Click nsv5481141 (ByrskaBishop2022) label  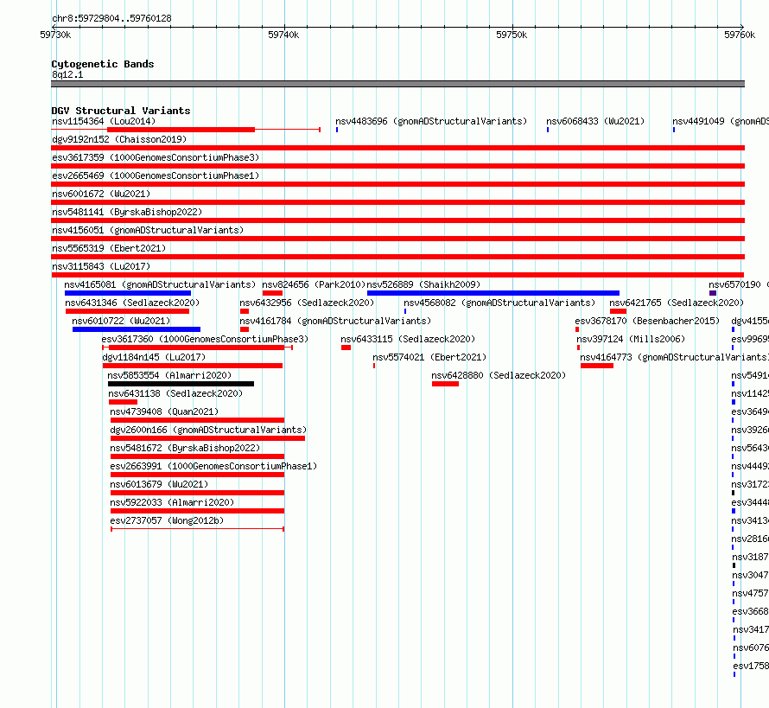tap(127, 212)
